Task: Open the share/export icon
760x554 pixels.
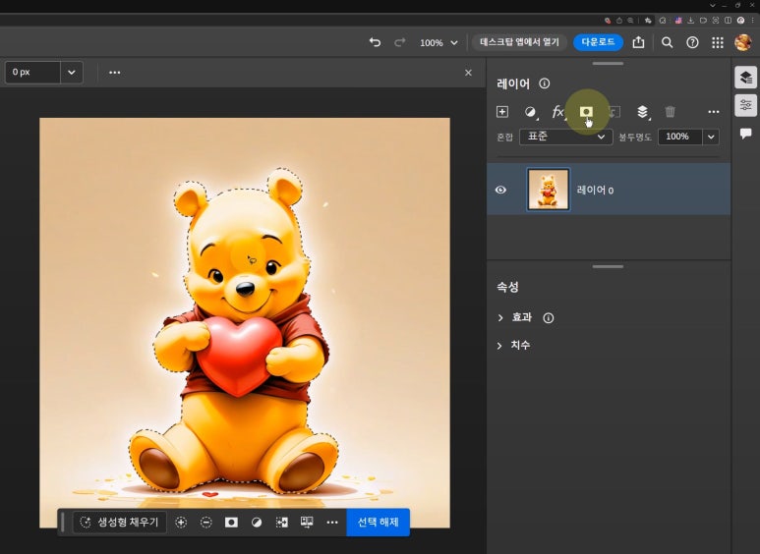Action: point(638,42)
